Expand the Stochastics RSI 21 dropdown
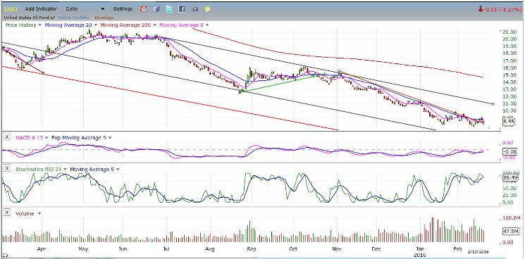 coord(65,170)
